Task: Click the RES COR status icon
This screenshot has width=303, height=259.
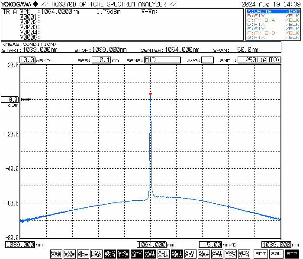Action: click(56, 254)
